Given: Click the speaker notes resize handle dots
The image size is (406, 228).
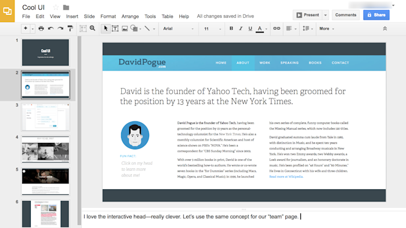Looking at the screenshot, I should [244, 209].
